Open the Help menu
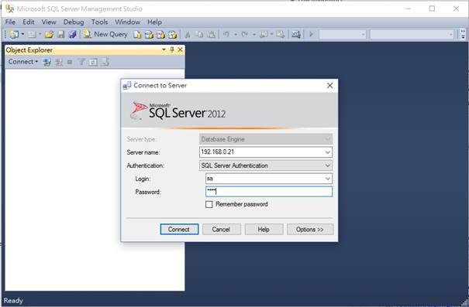Screen dimensions: 469x307 pyautogui.click(x=154, y=22)
